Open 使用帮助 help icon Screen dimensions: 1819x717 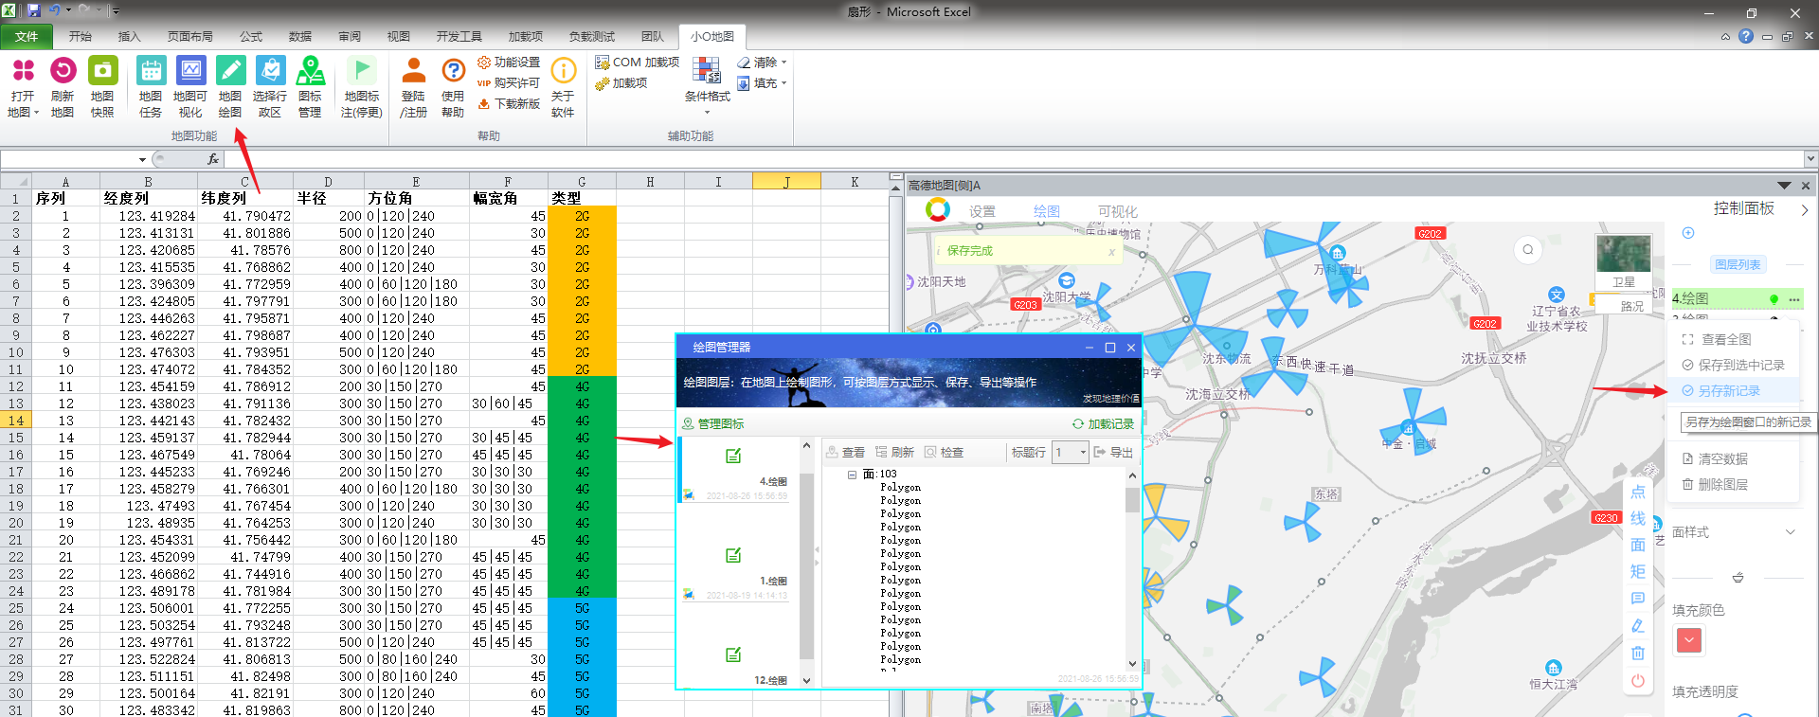tap(453, 86)
